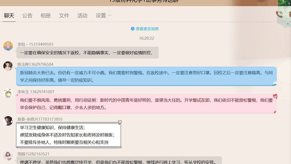Click 李悦's profile avatar

(8, 46)
